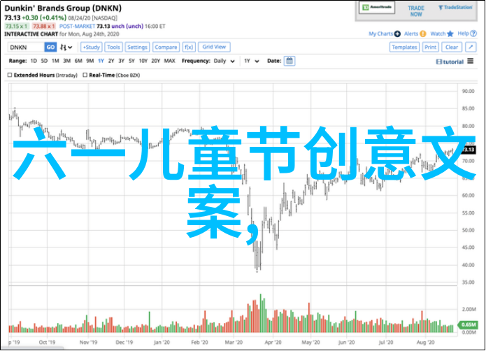Select 10Y range
Viewport: 486px width, 351px height.
point(143,61)
